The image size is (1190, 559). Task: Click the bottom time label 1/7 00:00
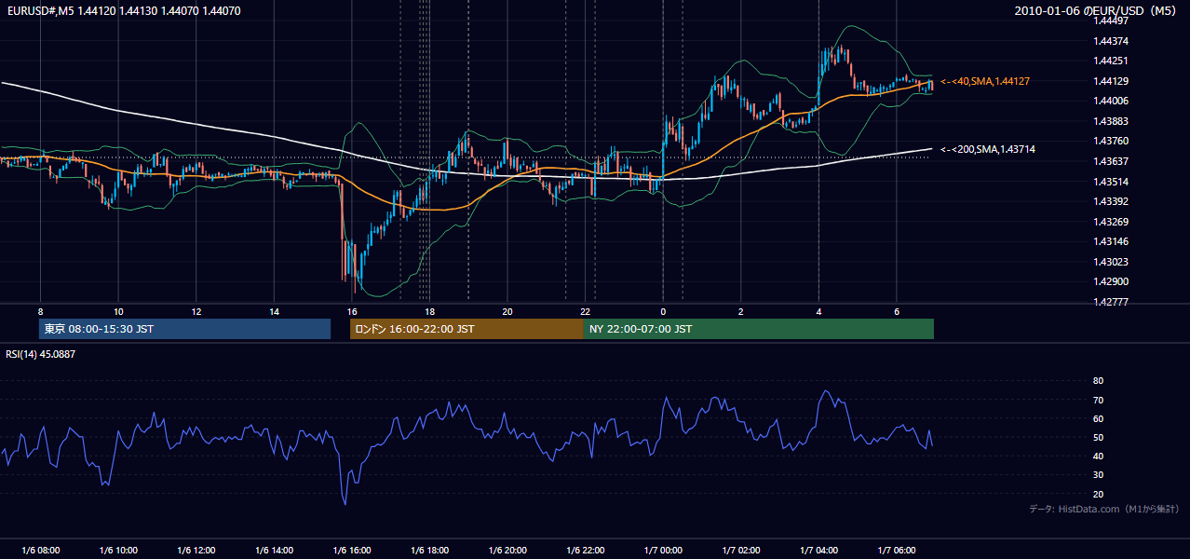pos(663,551)
